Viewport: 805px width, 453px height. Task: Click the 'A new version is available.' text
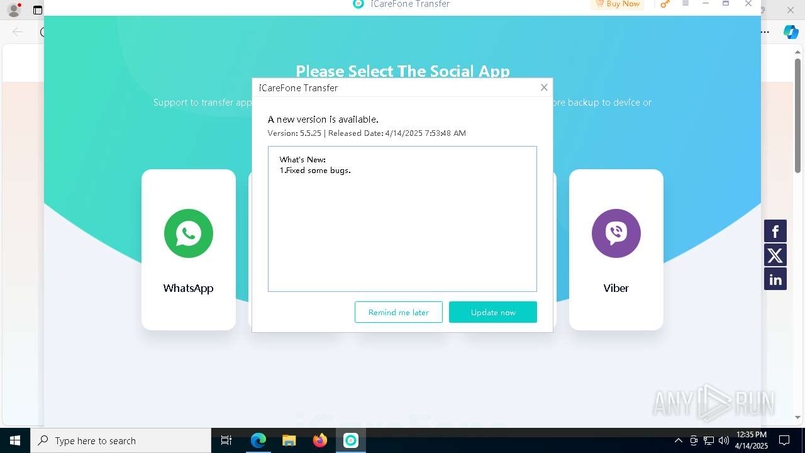click(323, 119)
